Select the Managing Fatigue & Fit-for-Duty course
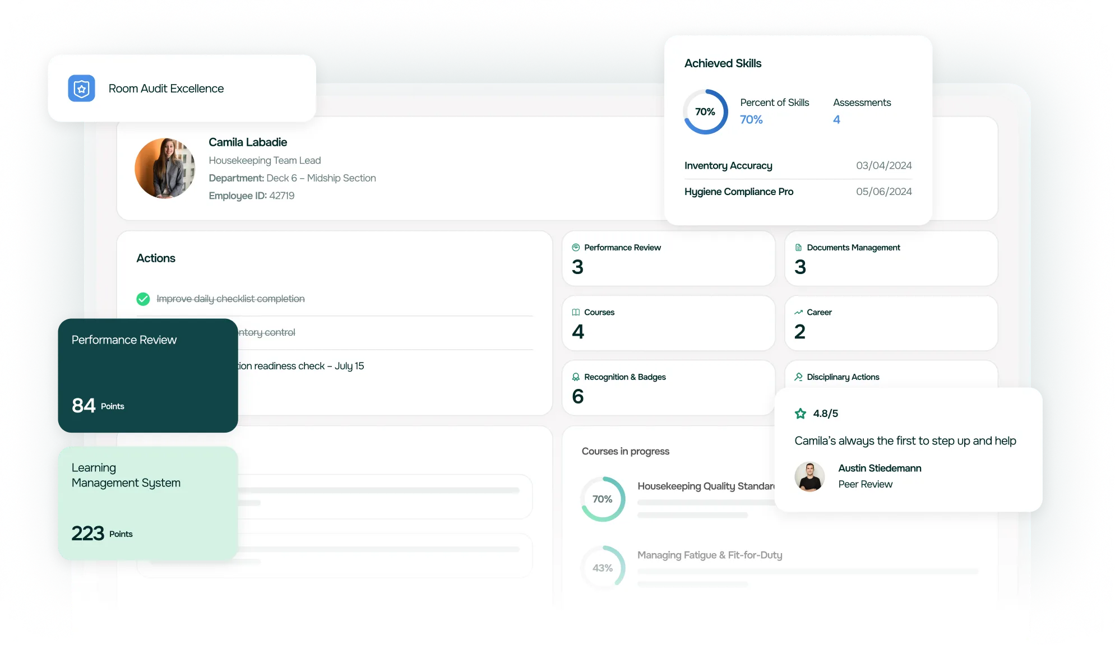The image size is (1115, 654). [x=710, y=555]
